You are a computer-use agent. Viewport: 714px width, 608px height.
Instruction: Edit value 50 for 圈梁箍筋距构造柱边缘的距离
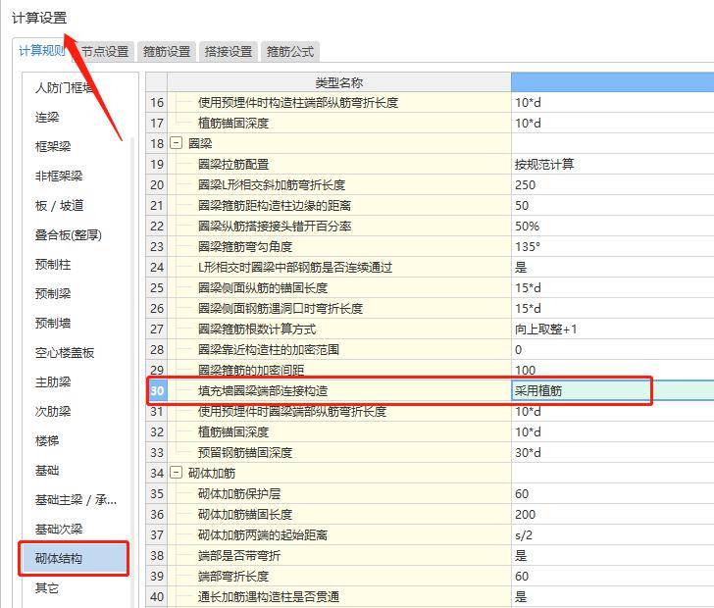[x=612, y=205]
